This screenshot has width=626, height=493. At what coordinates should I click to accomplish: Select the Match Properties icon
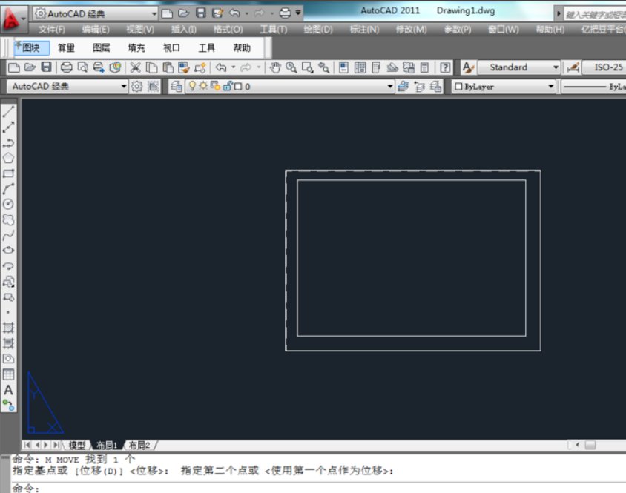pos(185,67)
